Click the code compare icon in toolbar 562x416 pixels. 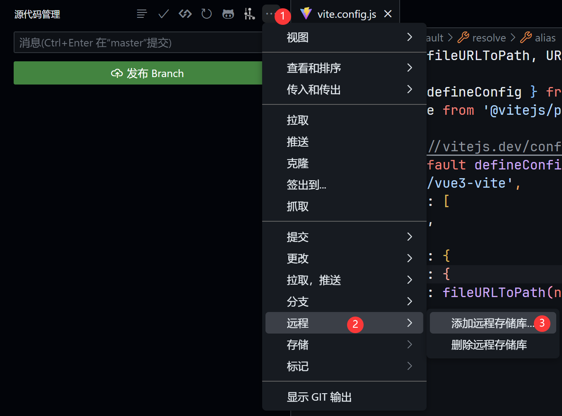(x=185, y=14)
